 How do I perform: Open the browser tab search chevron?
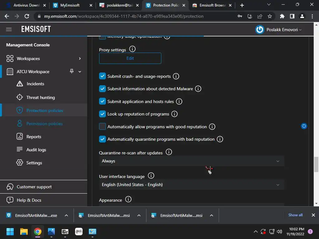[269, 4]
